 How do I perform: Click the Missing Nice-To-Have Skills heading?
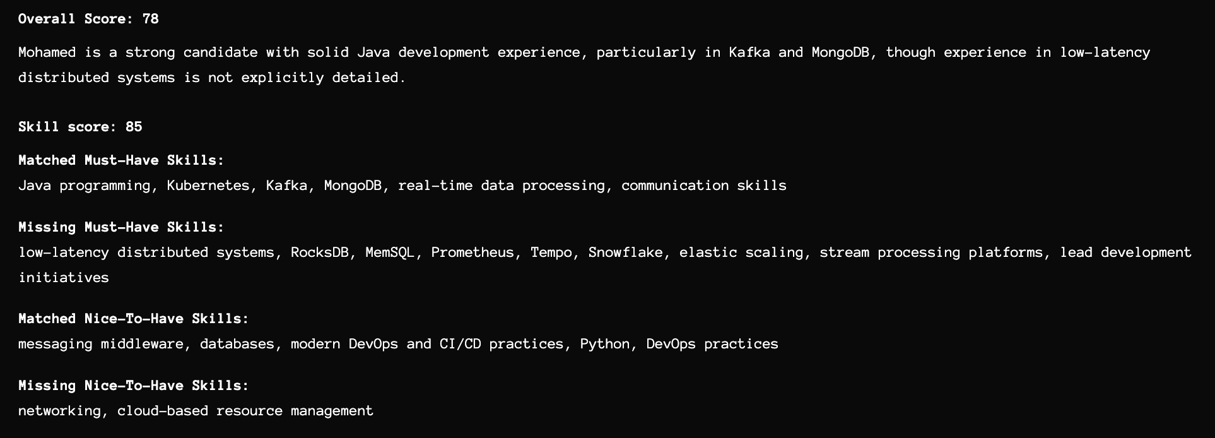coord(134,386)
